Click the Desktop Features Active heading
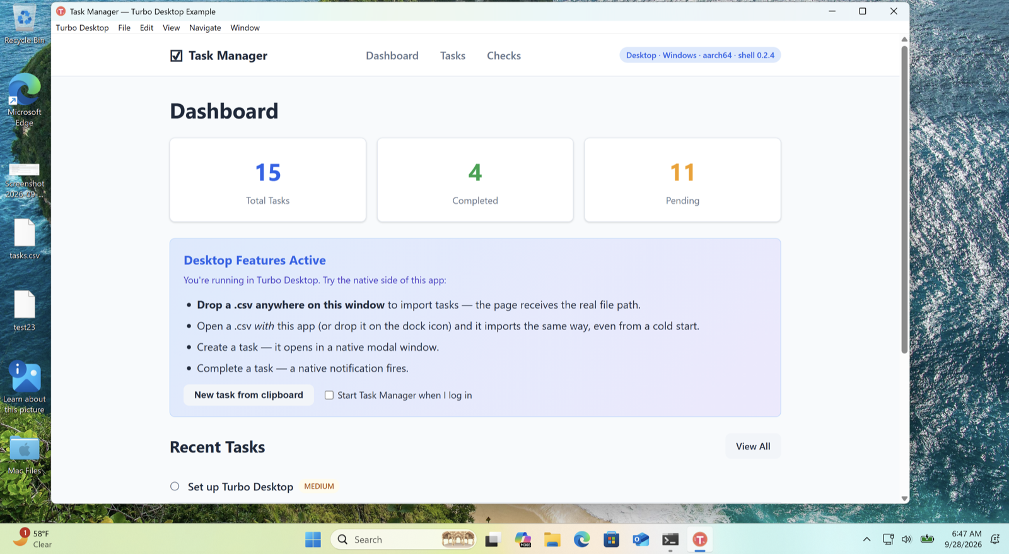Image resolution: width=1009 pixels, height=554 pixels. [x=255, y=260]
